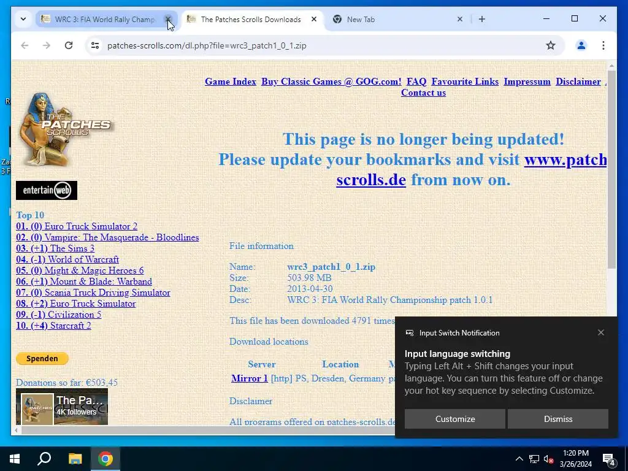The height and width of the screenshot is (471, 628).
Task: Switch to WRC 3: FIA World Rally tab
Action: click(x=105, y=19)
